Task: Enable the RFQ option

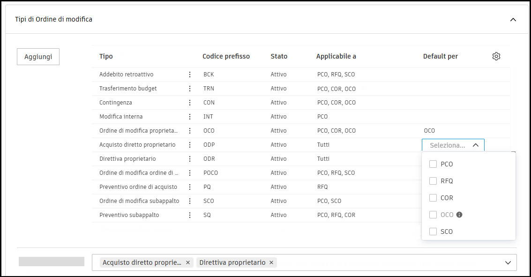Action: pos(433,180)
